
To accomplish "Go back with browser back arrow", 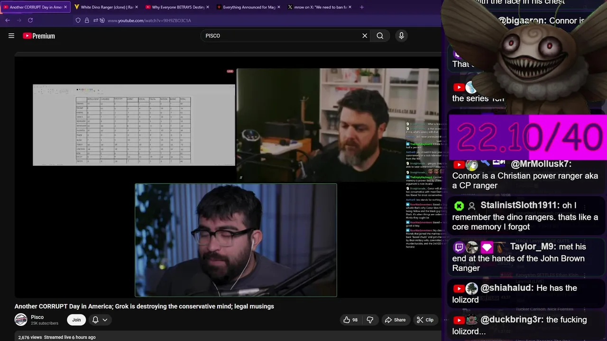I will pyautogui.click(x=8, y=20).
